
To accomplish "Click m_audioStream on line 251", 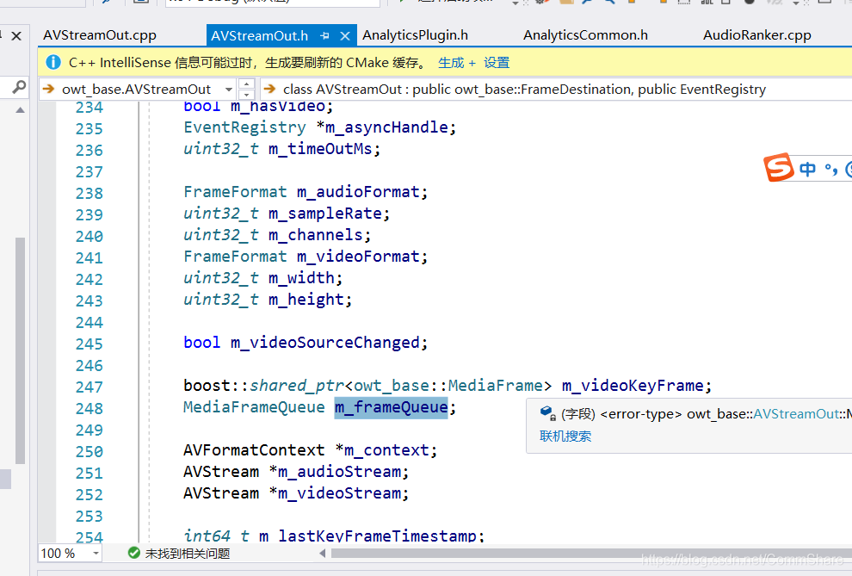I will (x=339, y=472).
